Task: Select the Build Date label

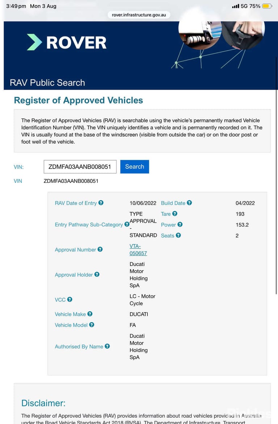Action: coord(173,203)
